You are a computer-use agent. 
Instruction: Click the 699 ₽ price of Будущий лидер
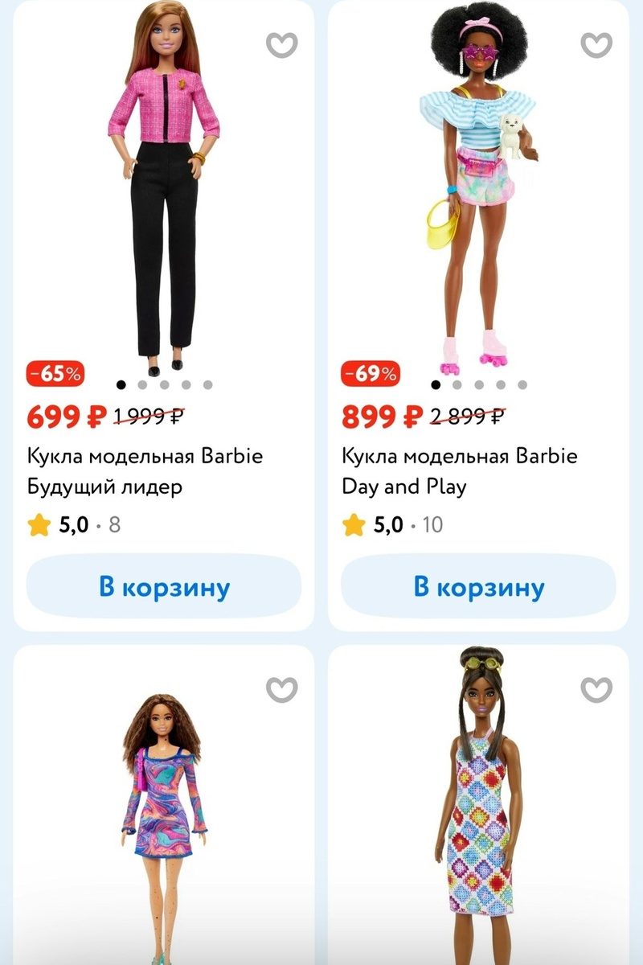tap(67, 417)
